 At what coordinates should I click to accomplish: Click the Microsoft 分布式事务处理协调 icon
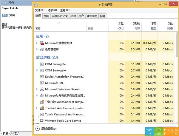42,95
